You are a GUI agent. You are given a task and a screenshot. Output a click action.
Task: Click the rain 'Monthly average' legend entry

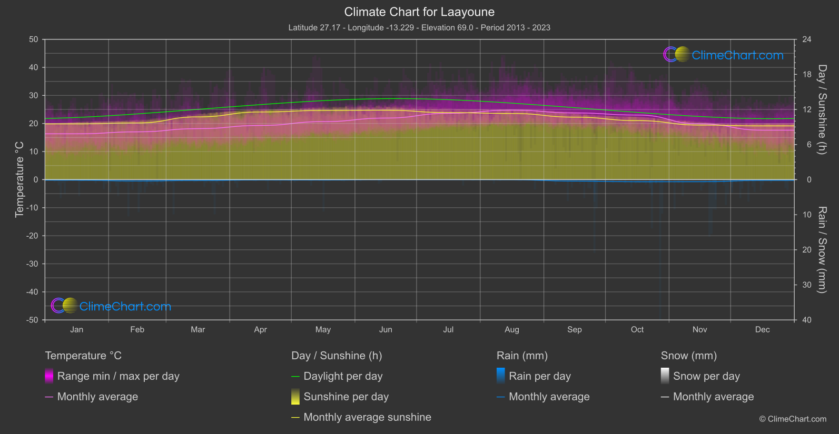click(544, 397)
